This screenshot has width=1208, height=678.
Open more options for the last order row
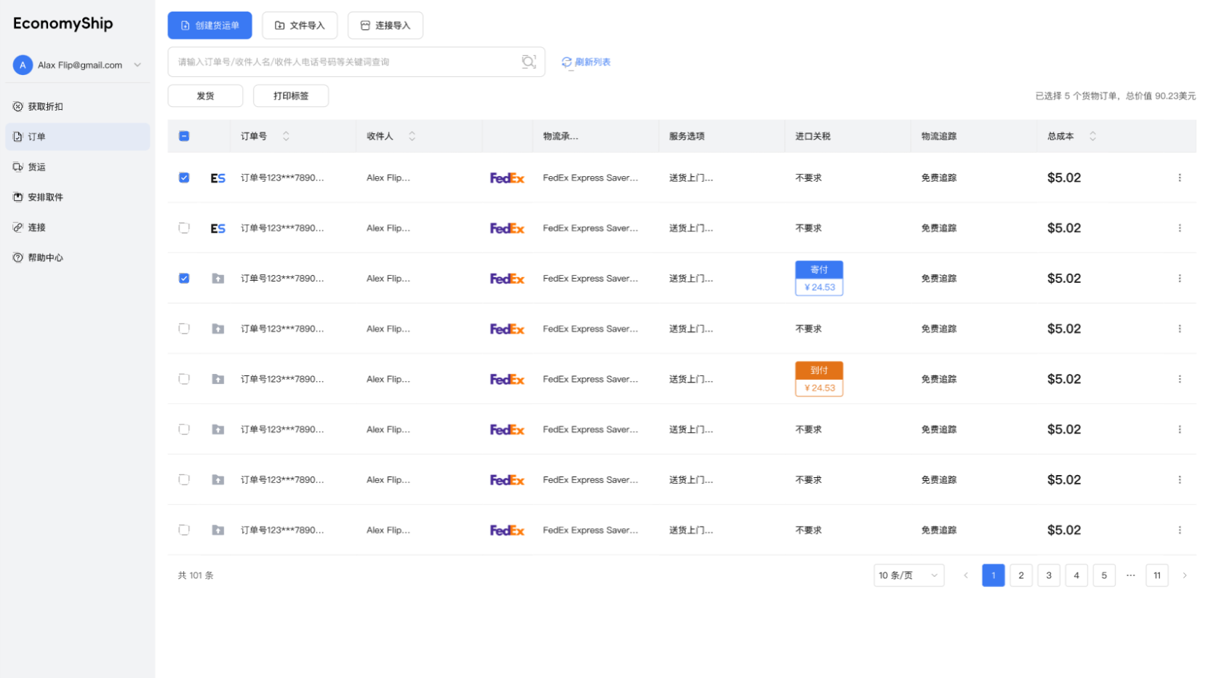[1179, 530]
